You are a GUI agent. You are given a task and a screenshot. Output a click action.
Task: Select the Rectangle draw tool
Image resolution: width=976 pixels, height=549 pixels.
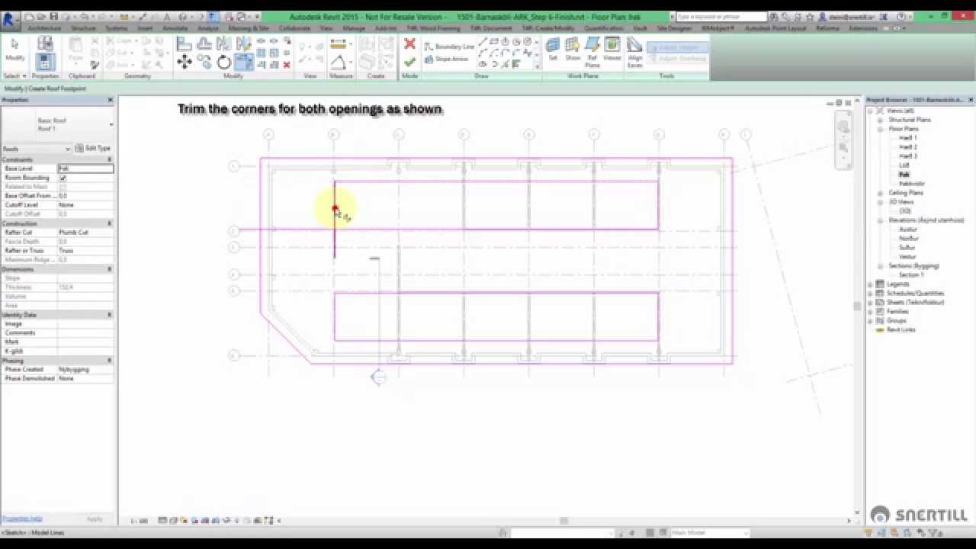pos(494,42)
